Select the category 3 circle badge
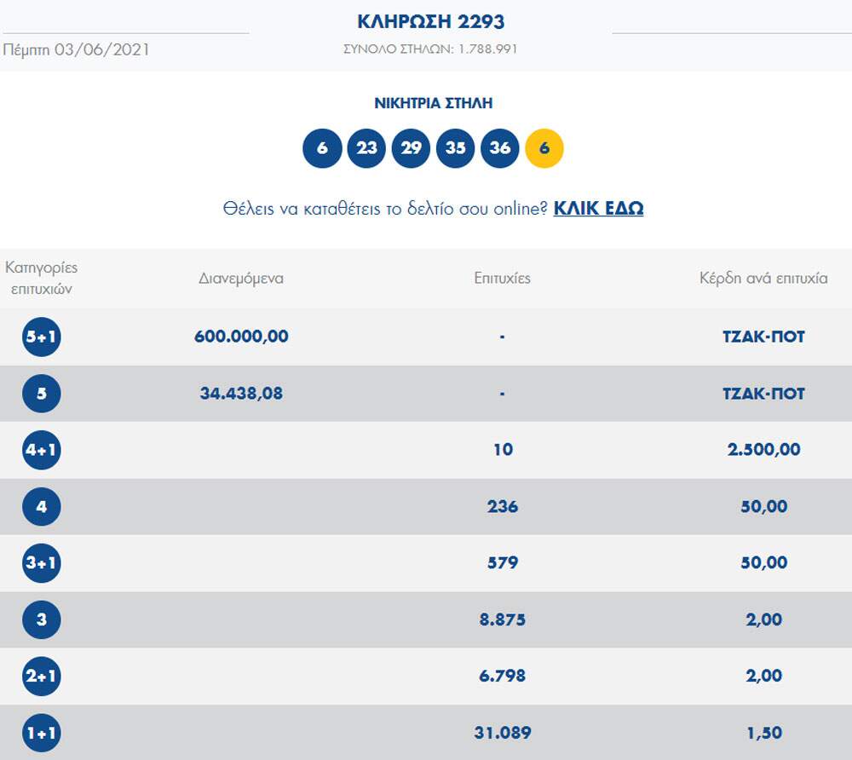 (42, 620)
